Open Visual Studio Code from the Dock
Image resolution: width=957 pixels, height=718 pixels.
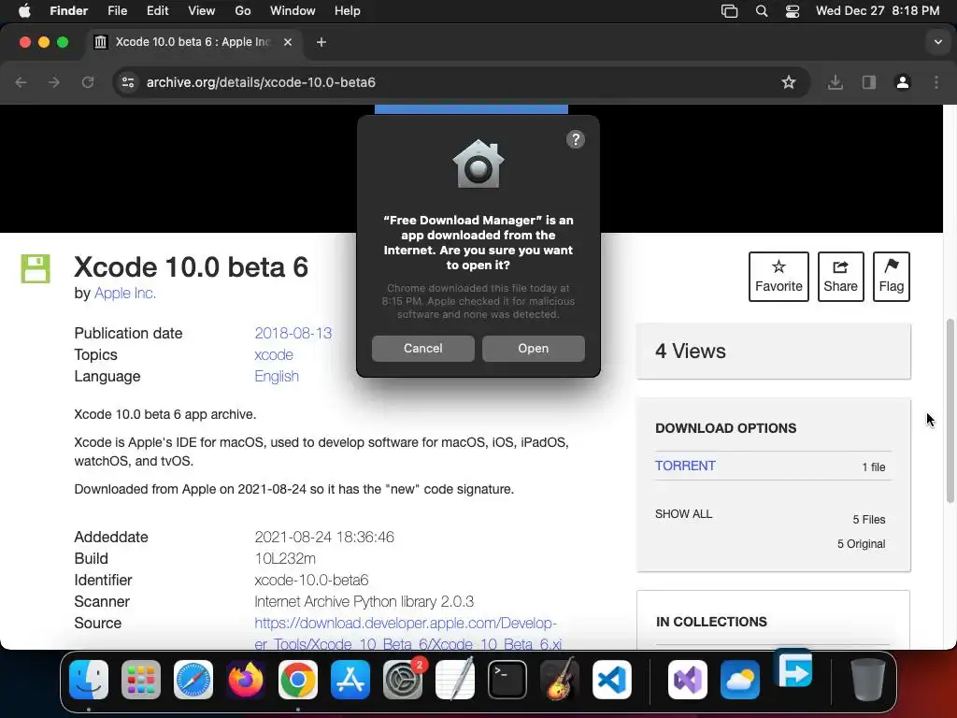(612, 680)
